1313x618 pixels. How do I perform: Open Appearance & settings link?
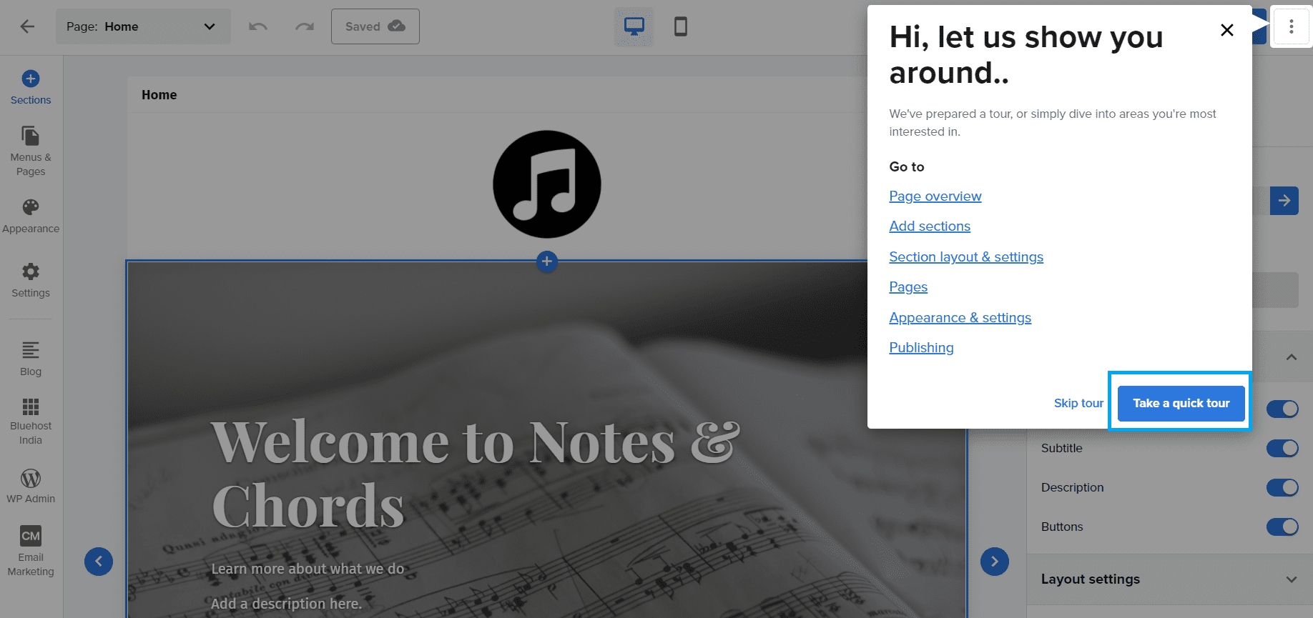click(960, 317)
